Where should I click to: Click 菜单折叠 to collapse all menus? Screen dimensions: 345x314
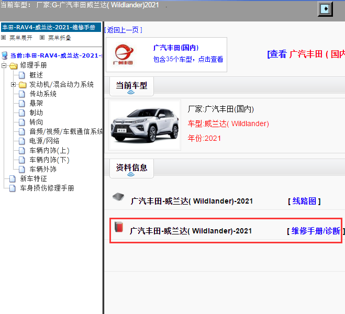[x=60, y=38]
